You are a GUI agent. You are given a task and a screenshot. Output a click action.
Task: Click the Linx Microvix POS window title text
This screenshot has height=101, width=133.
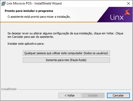[x=34, y=3]
